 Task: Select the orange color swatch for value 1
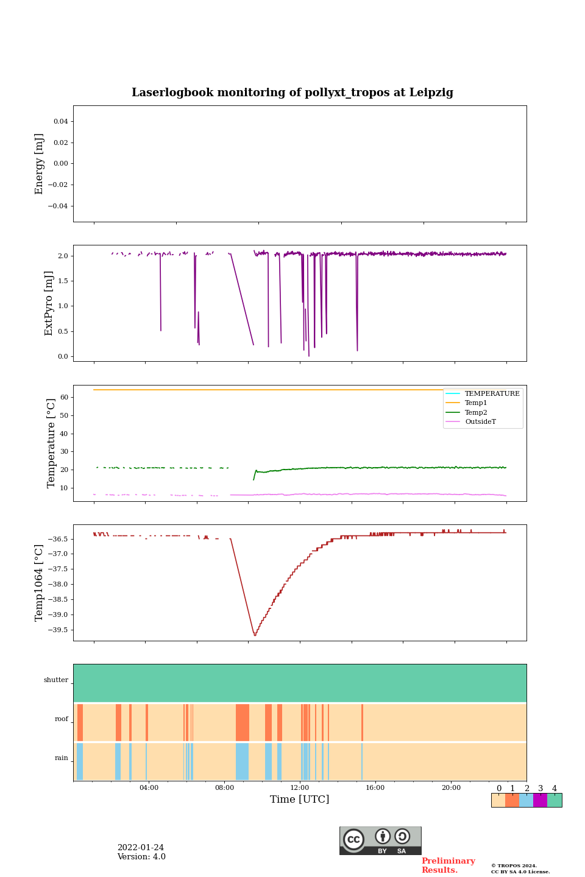[512, 800]
